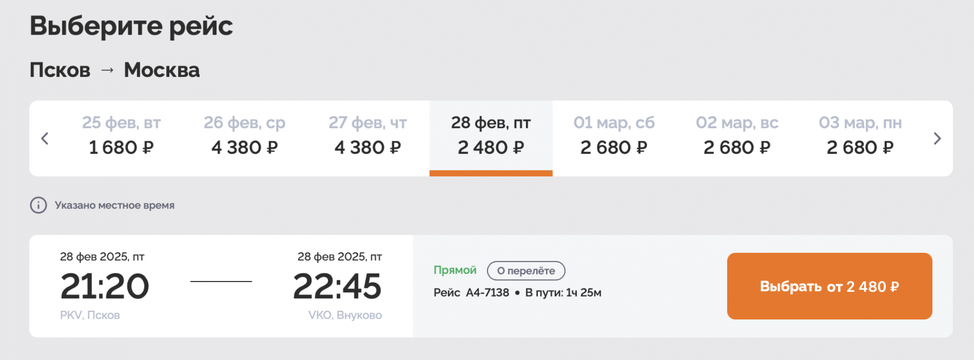Show earlier dates with left chevron
974x360 pixels.
pyautogui.click(x=45, y=139)
